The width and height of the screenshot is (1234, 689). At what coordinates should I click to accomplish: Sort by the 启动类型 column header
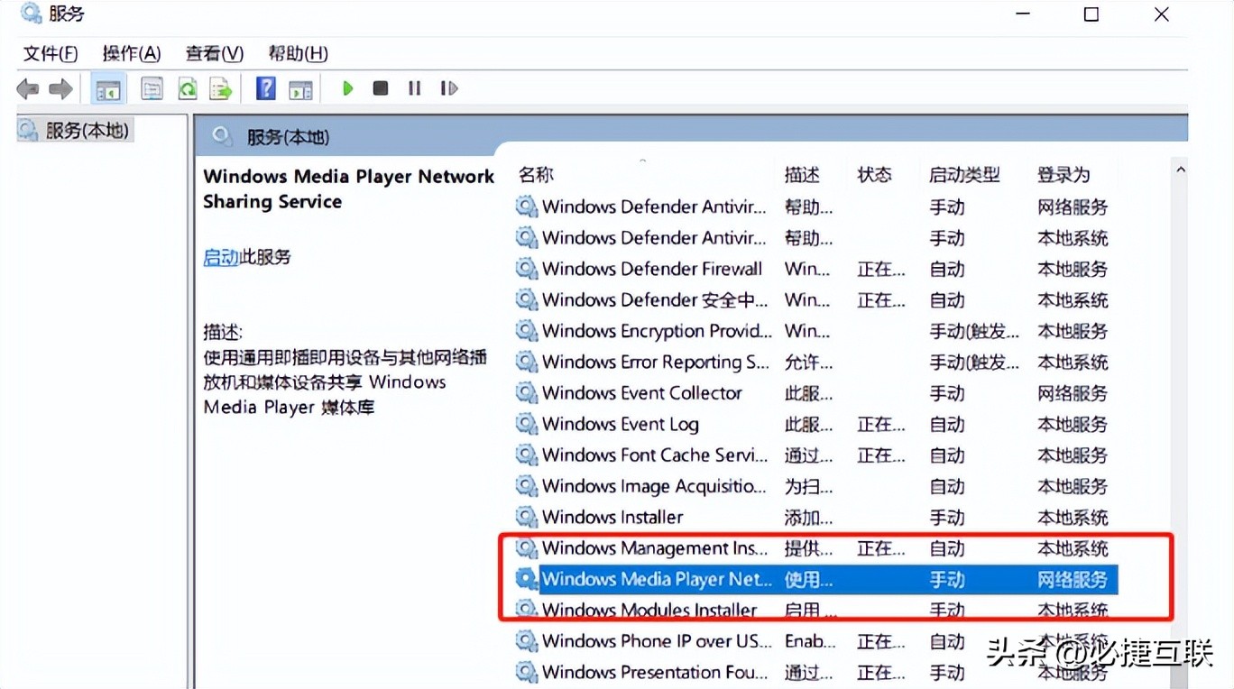965,174
